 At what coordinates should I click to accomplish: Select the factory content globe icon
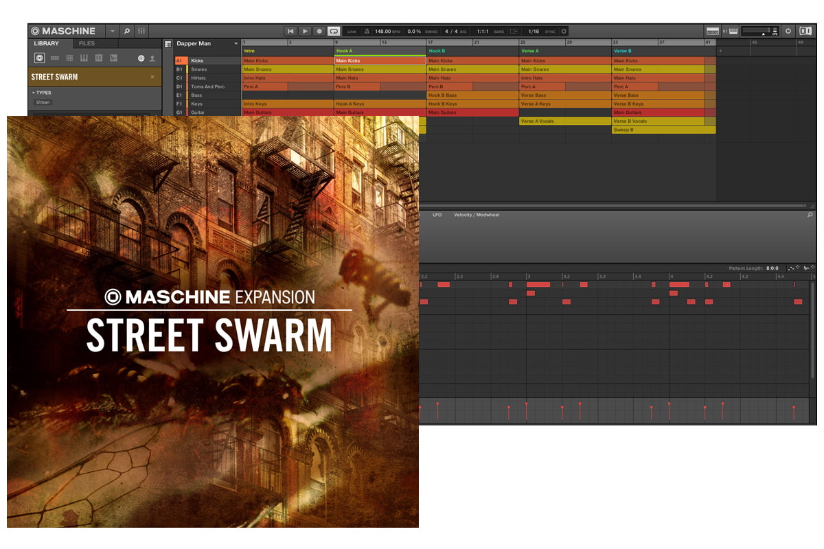pos(141,58)
